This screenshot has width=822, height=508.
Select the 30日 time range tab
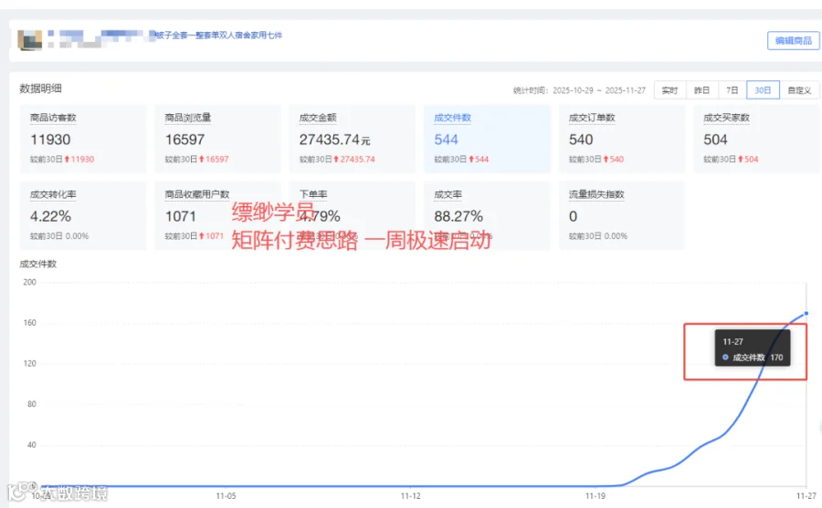pyautogui.click(x=763, y=90)
